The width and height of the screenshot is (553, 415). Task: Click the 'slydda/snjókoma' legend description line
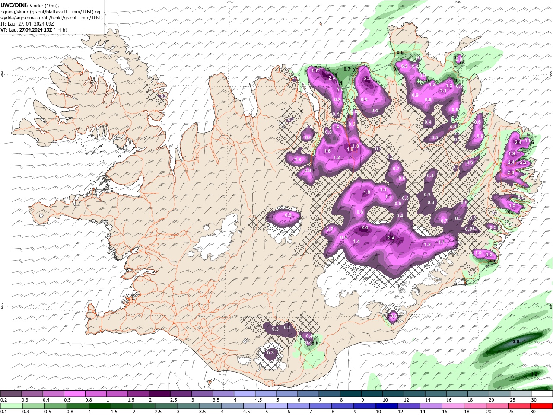pyautogui.click(x=51, y=18)
